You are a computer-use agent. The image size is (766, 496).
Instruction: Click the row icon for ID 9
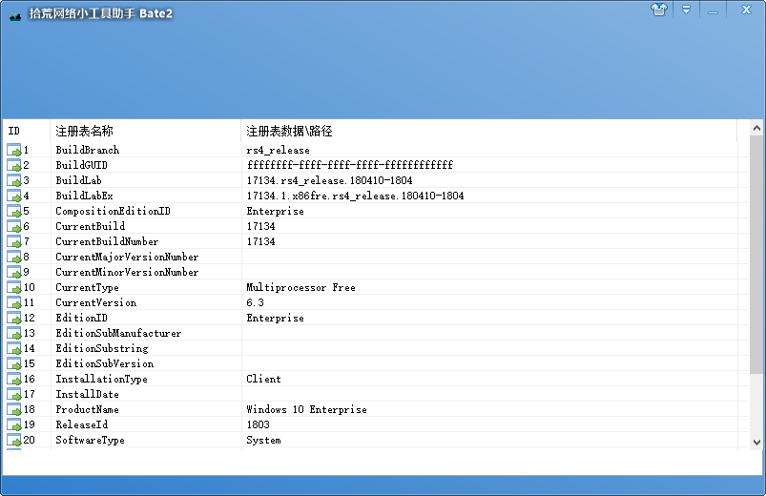point(14,272)
